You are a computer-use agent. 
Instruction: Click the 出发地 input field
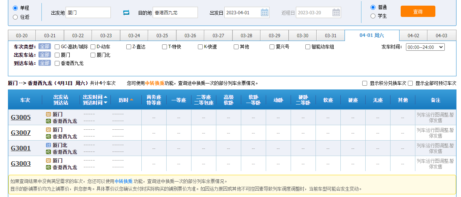click(88, 12)
